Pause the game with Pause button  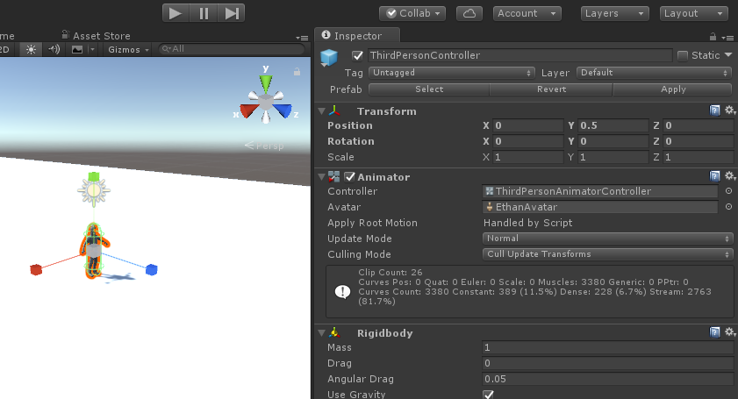point(204,13)
